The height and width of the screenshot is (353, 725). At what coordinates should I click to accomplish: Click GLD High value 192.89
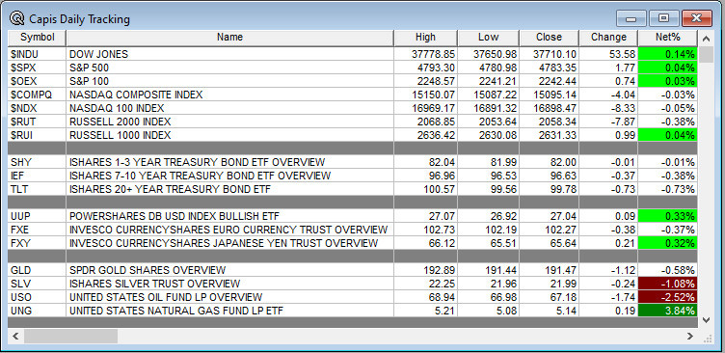click(425, 270)
